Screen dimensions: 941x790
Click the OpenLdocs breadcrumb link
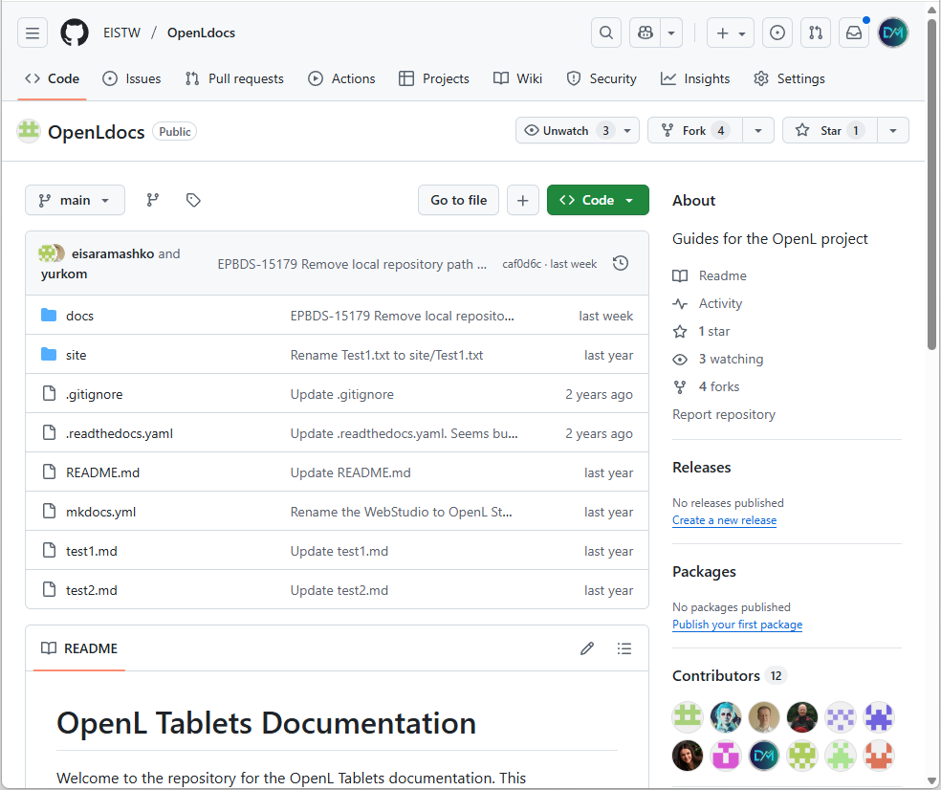[x=201, y=33]
